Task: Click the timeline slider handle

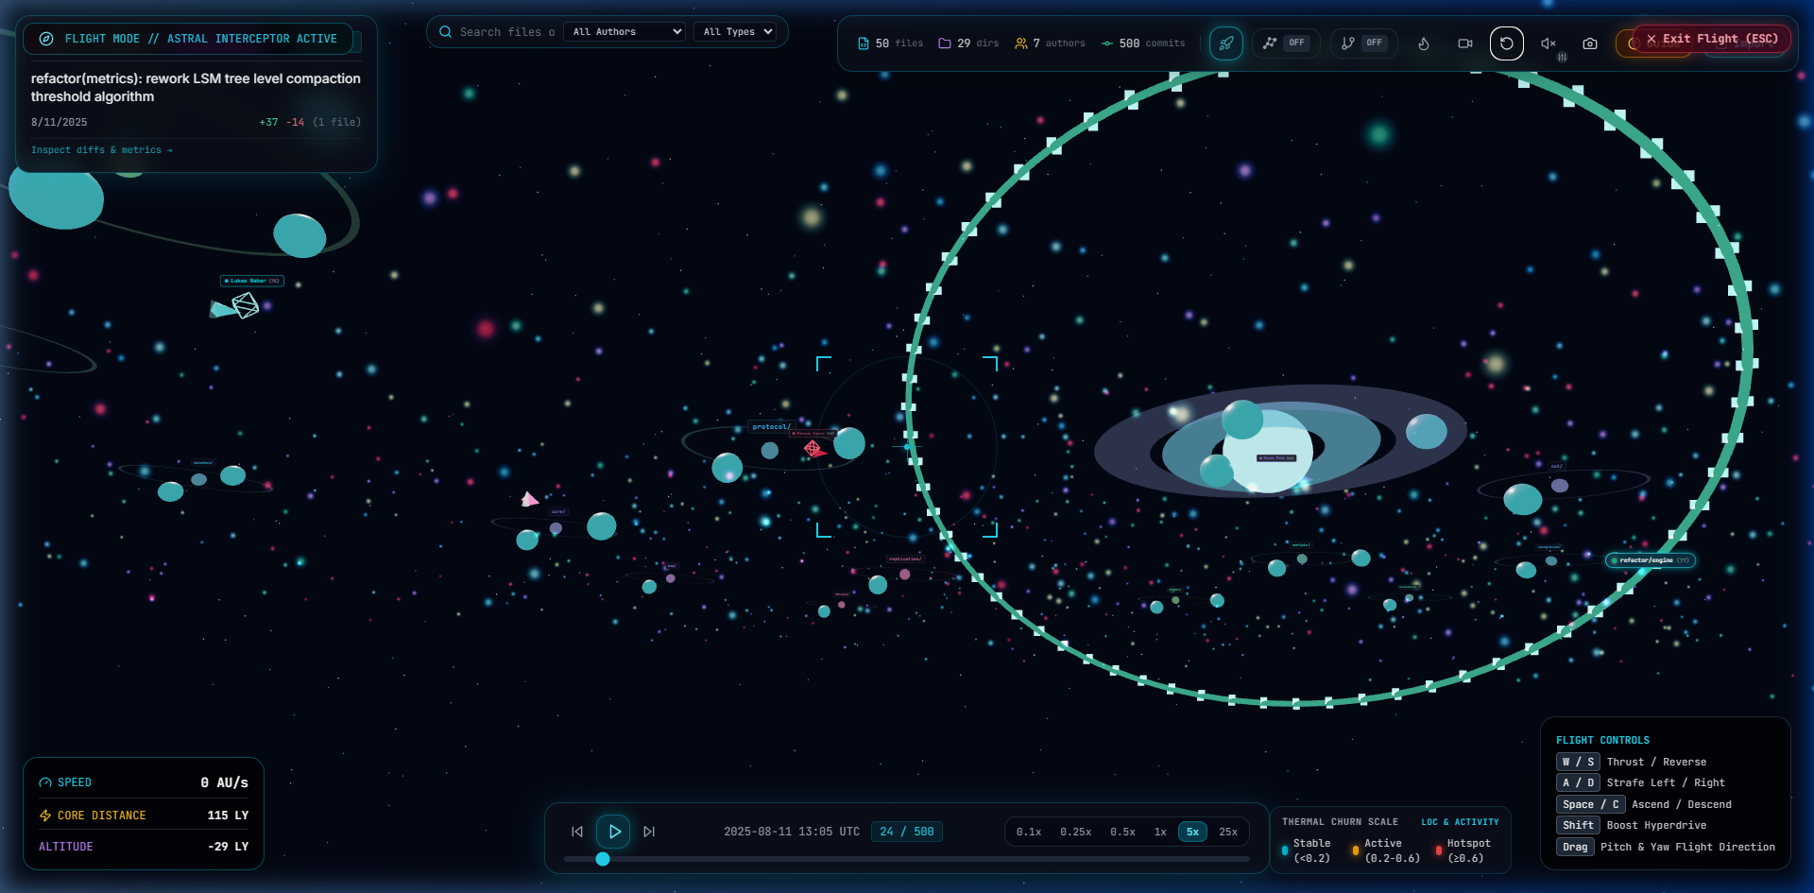Action: pyautogui.click(x=603, y=859)
